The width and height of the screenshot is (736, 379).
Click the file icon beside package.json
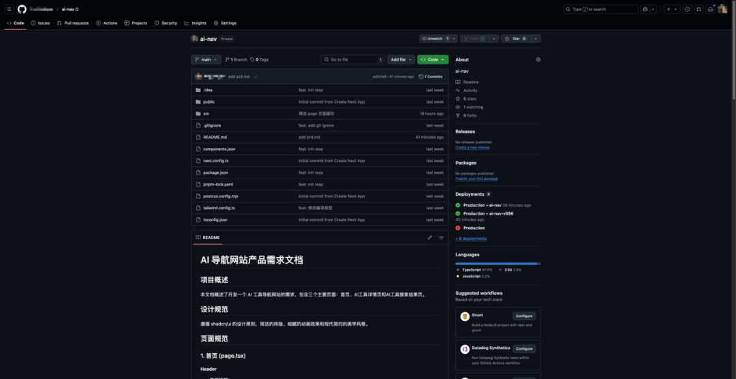(198, 172)
